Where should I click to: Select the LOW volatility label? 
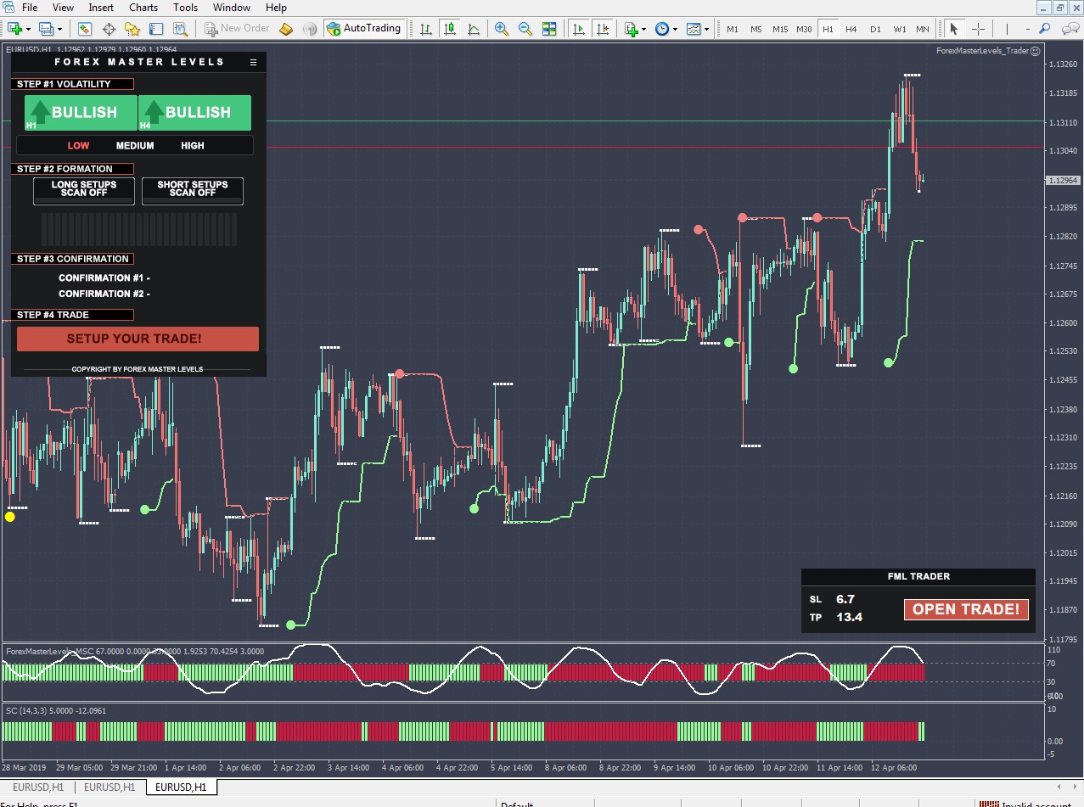[78, 146]
